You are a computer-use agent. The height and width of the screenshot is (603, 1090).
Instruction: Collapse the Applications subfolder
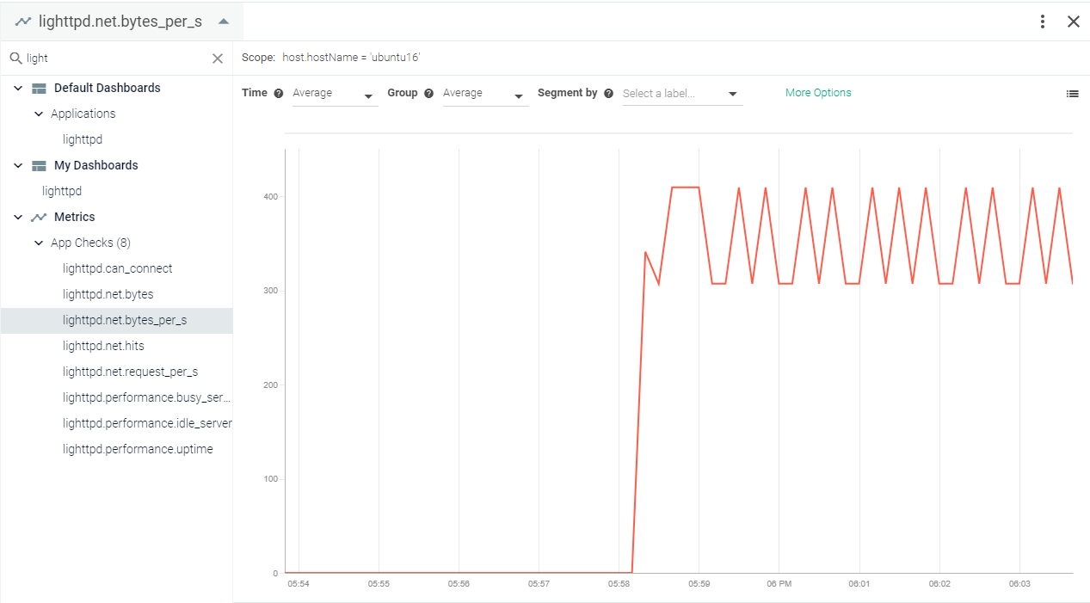tap(39, 114)
